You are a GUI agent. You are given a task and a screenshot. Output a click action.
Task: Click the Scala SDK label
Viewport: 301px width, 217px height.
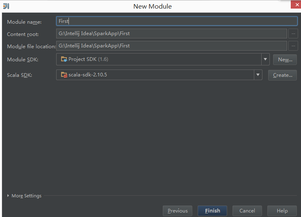click(19, 75)
